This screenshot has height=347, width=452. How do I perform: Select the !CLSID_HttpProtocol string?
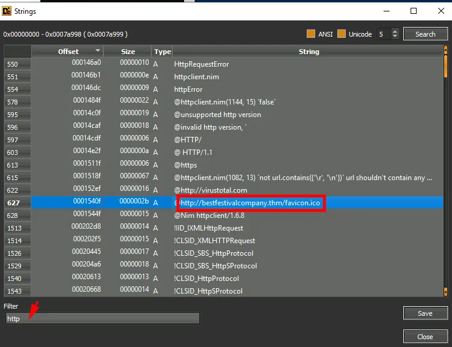click(206, 279)
